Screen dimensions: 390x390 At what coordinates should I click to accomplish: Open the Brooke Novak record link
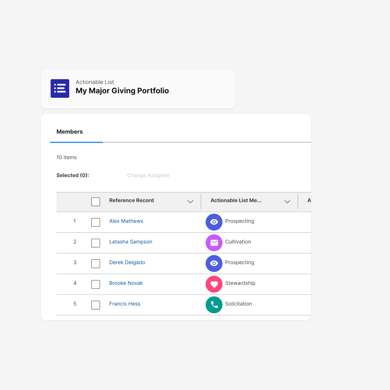[126, 283]
